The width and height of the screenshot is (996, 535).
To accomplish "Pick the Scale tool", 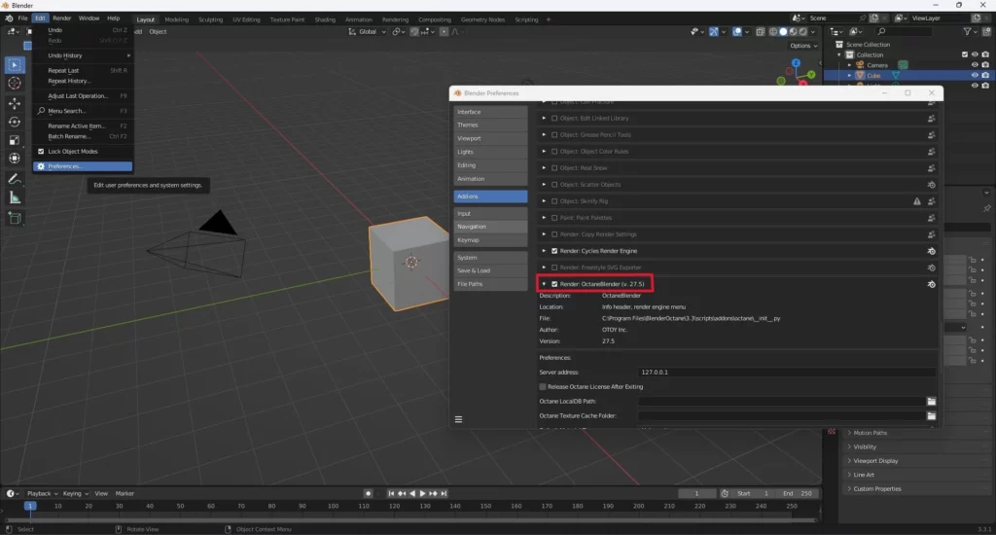I will point(15,140).
